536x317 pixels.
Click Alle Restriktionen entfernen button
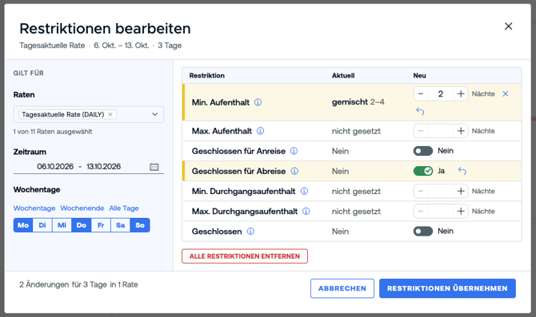245,256
